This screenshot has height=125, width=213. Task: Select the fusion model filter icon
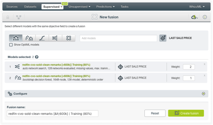[x=69, y=38]
